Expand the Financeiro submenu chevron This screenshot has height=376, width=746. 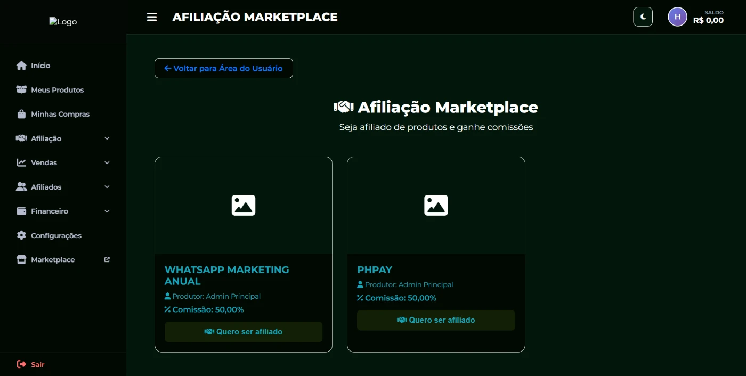click(x=107, y=211)
